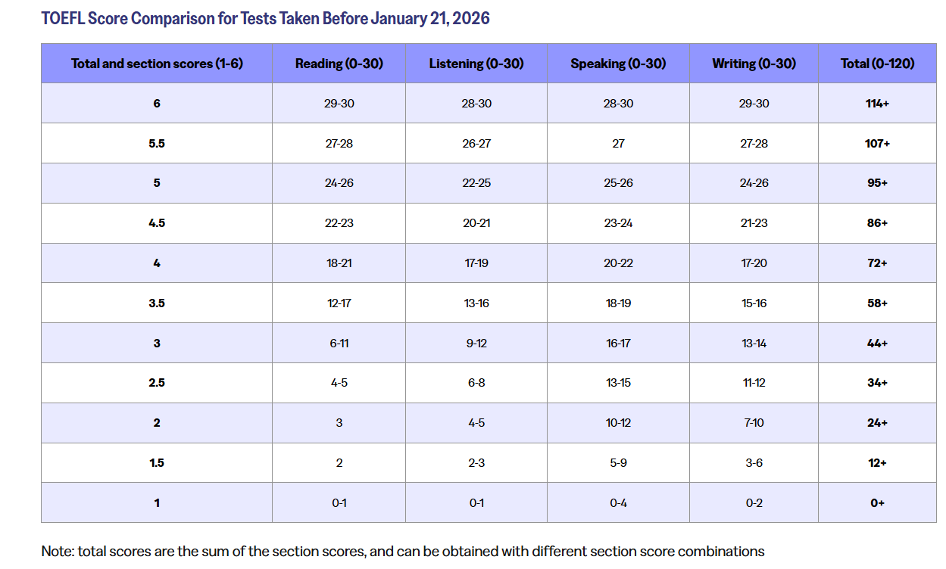946x569 pixels.
Task: Select the Writing cell showing 15-16
Action: (x=754, y=303)
